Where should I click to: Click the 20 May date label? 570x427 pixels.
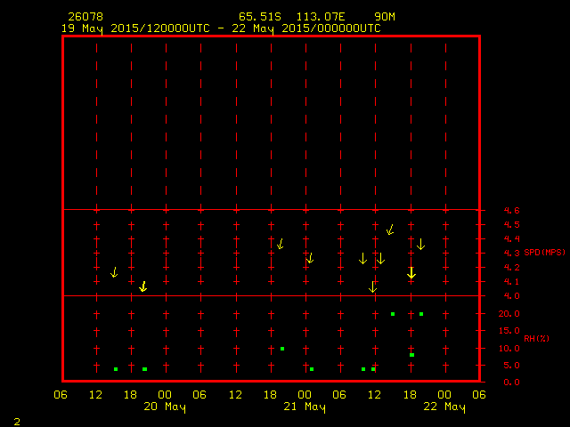point(165,407)
